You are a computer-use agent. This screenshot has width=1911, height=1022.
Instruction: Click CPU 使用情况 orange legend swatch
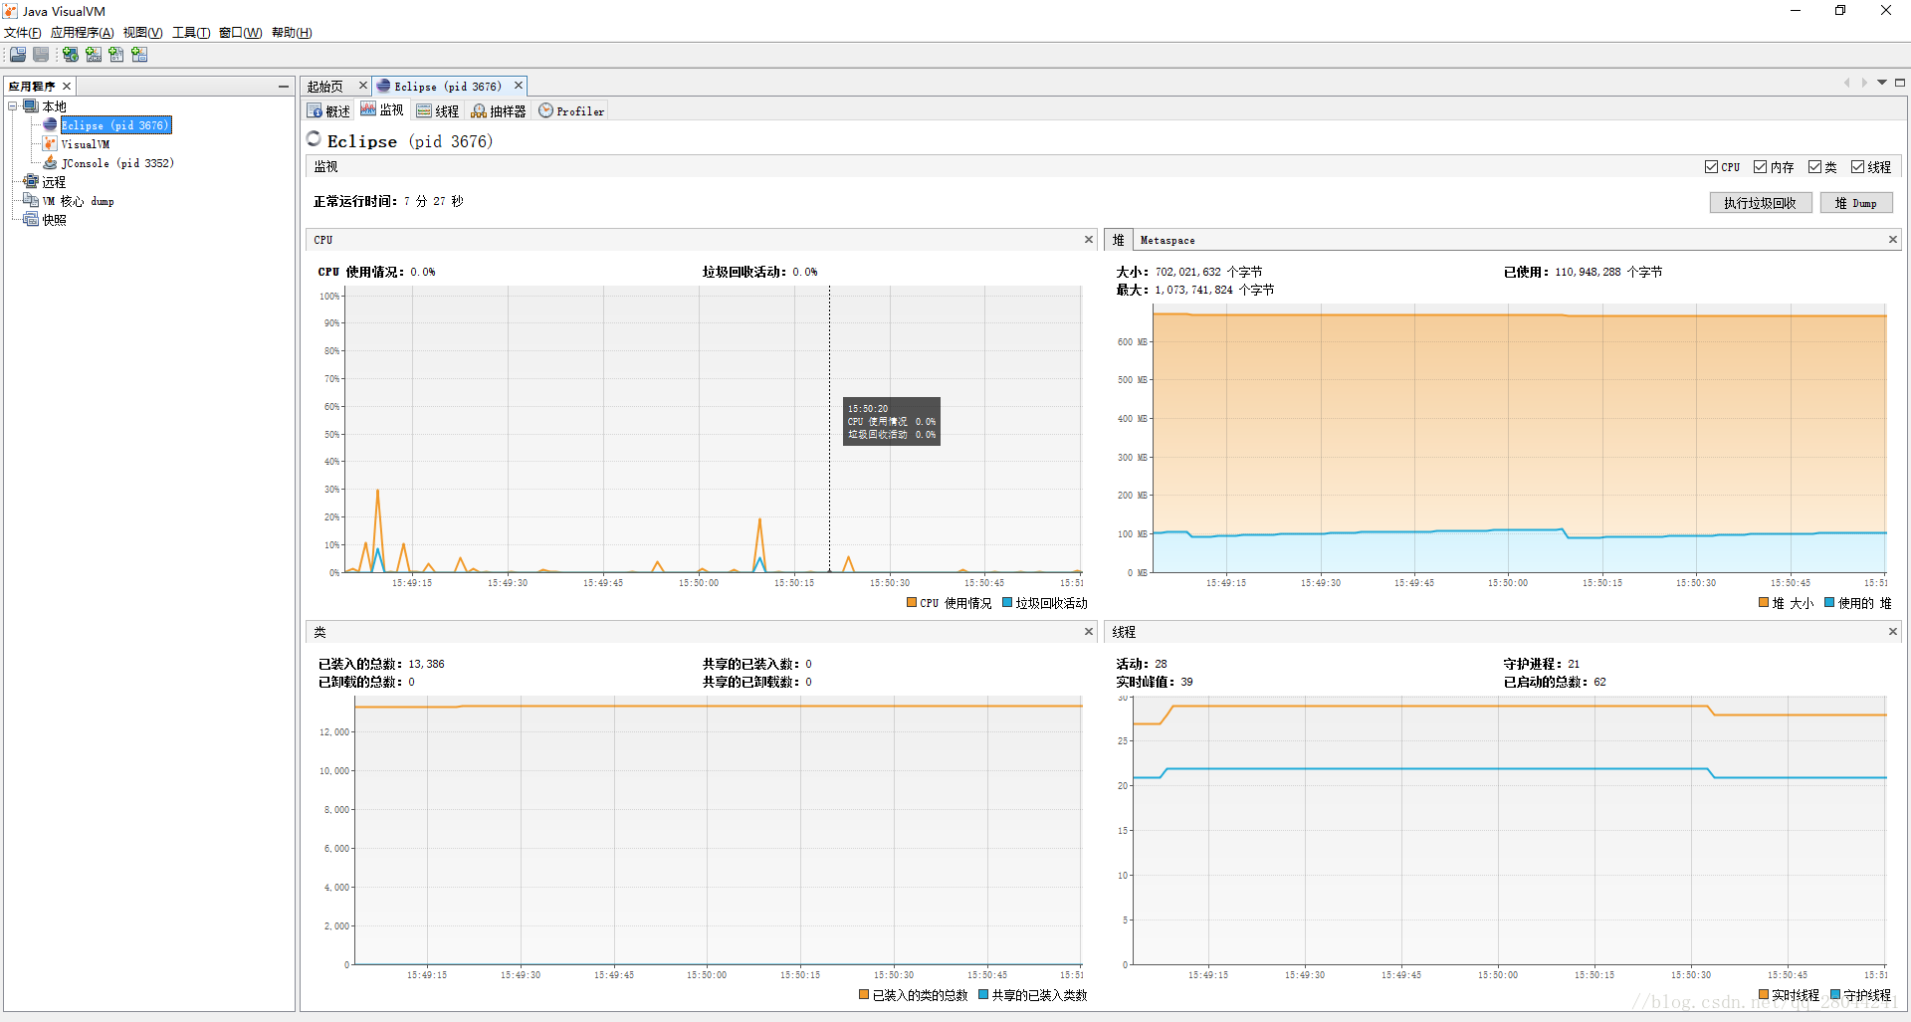(x=912, y=602)
